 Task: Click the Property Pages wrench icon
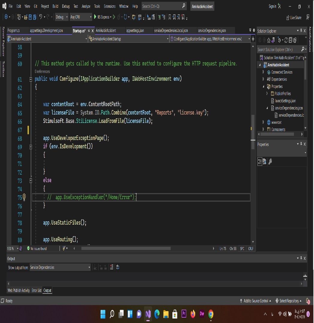tap(270, 161)
